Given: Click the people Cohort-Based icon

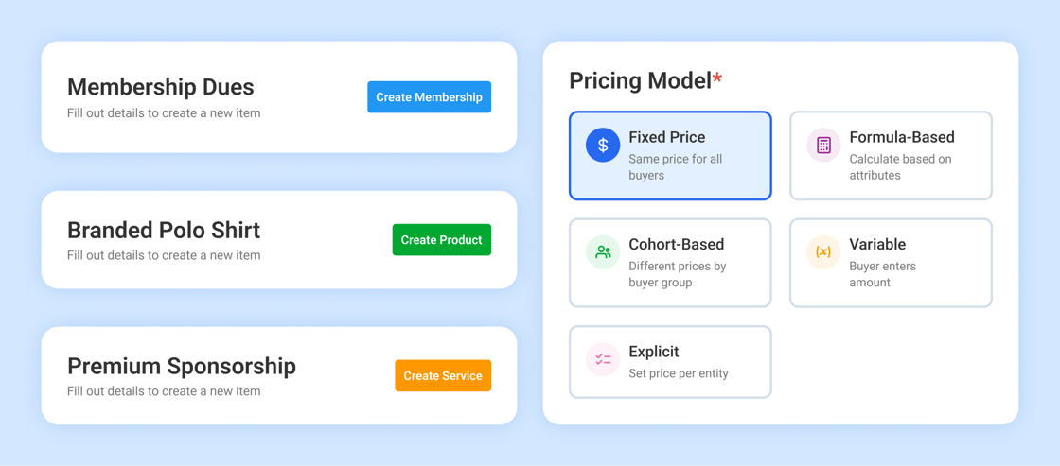Looking at the screenshot, I should [x=602, y=252].
